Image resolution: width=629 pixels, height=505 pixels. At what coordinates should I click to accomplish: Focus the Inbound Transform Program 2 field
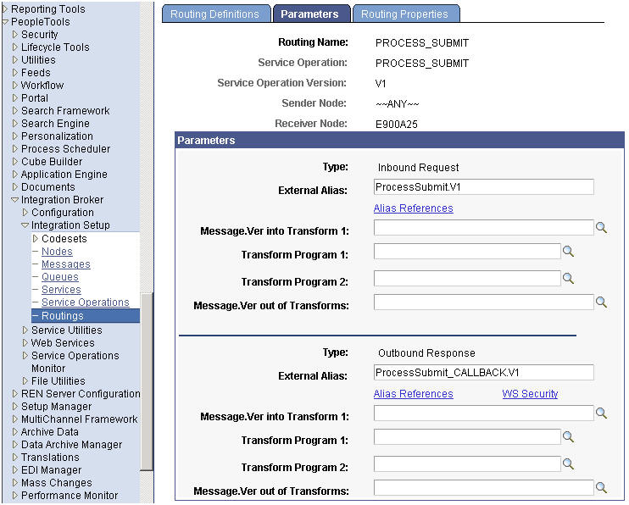[x=467, y=279]
